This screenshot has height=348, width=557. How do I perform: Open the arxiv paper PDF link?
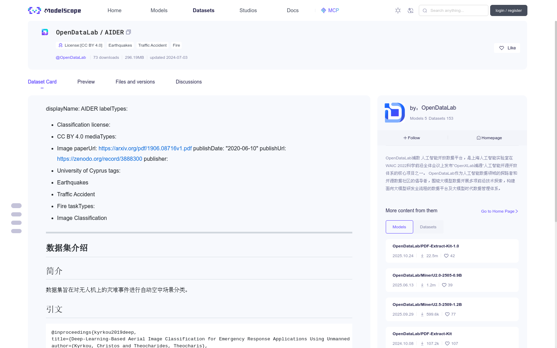pos(145,148)
